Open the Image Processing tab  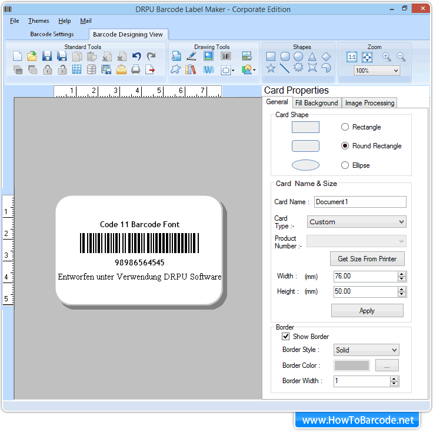(x=369, y=103)
